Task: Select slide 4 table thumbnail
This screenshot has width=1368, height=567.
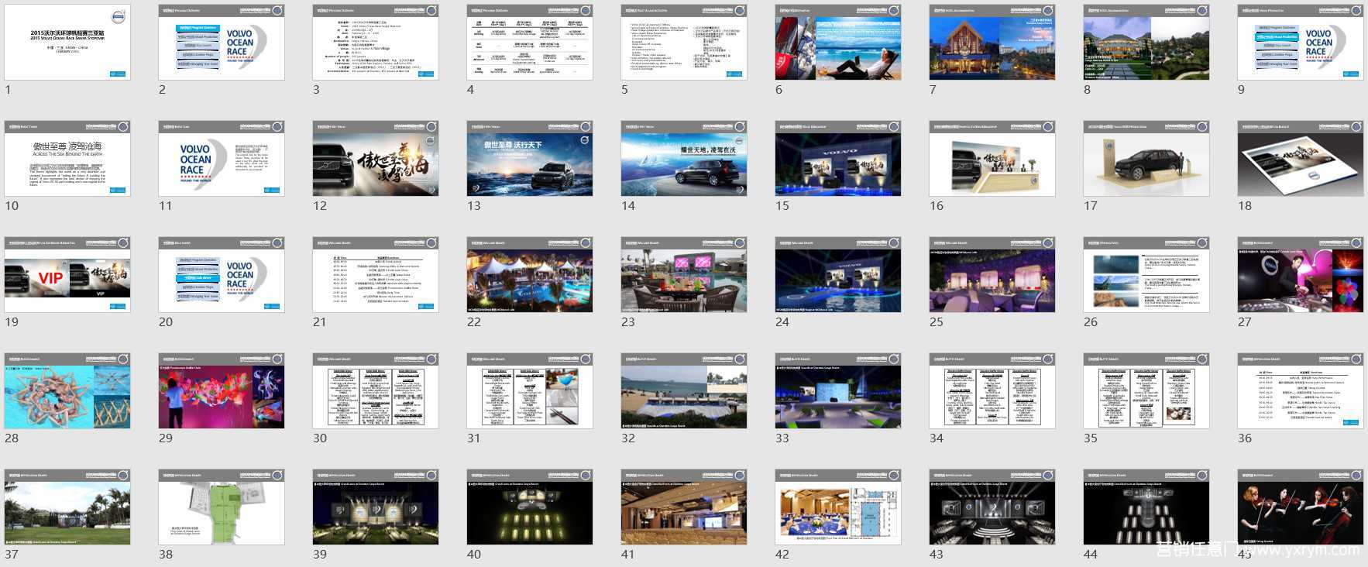Action: coord(530,42)
